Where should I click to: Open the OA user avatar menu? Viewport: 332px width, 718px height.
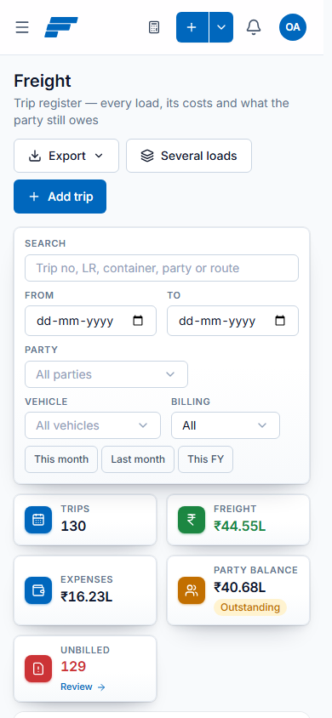pyautogui.click(x=293, y=27)
